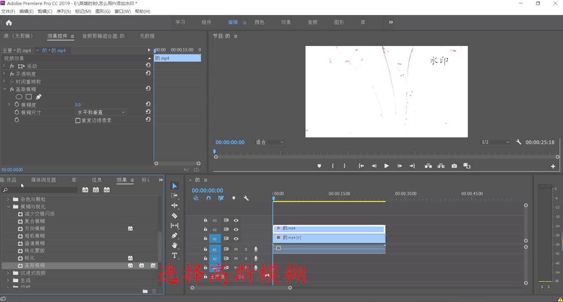Collapse the 模糊与锐化 folder
The height and width of the screenshot is (302, 563).
[x=8, y=206]
